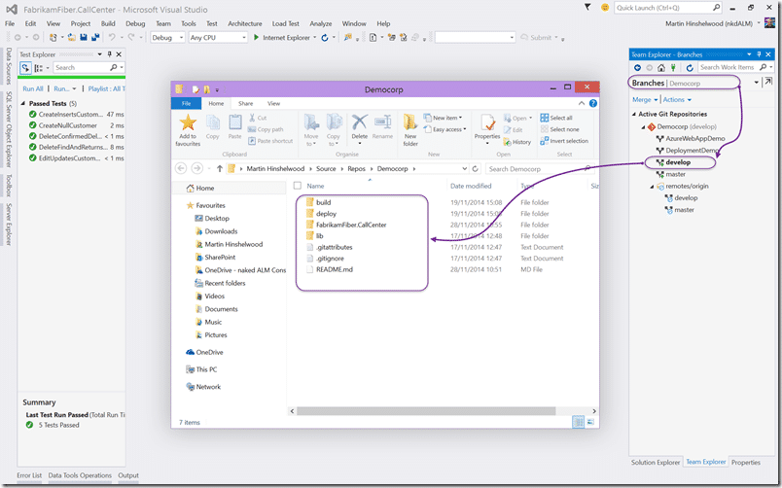Click Team Explorer Home icon
Viewport: 782px width, 488px height.
click(x=661, y=67)
